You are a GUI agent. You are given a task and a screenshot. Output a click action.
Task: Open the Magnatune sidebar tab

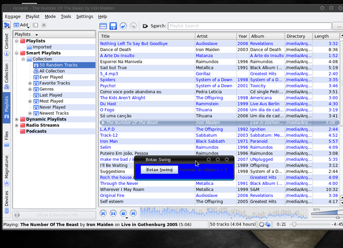pyautogui.click(x=6, y=170)
